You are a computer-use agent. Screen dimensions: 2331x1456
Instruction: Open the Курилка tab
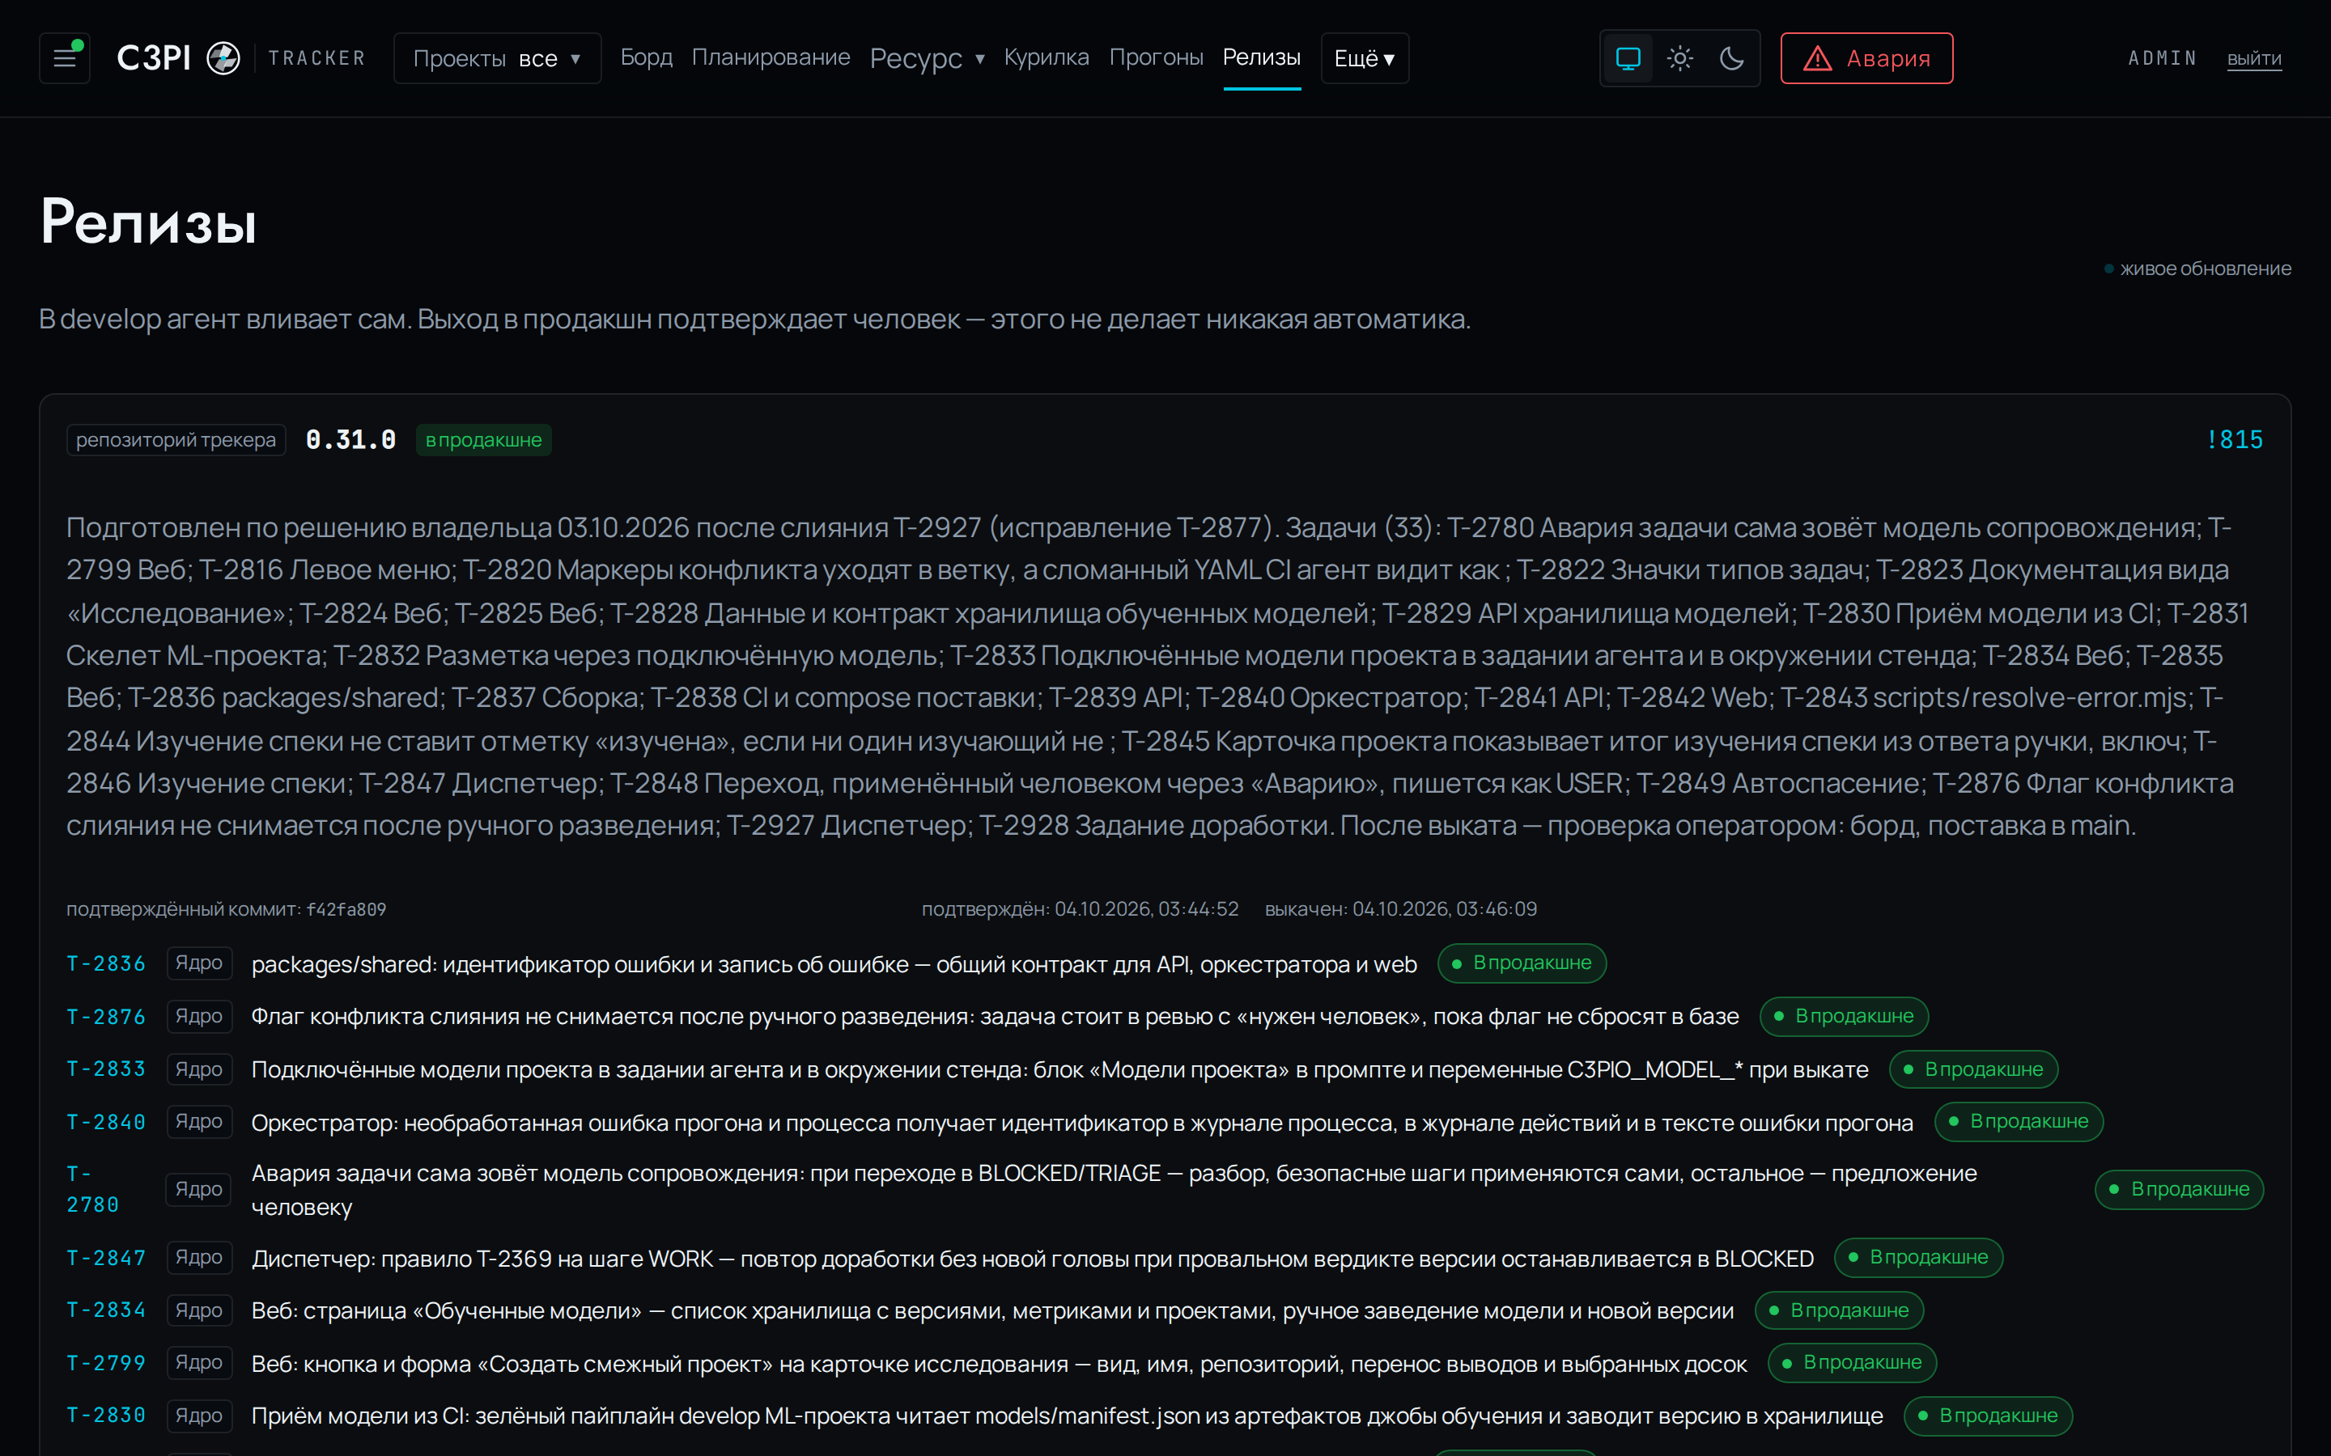pyautogui.click(x=1046, y=57)
